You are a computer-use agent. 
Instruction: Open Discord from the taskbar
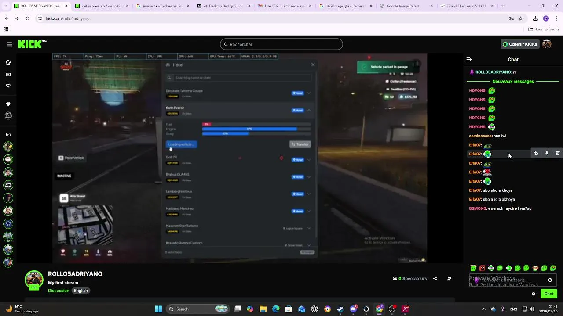click(353, 309)
